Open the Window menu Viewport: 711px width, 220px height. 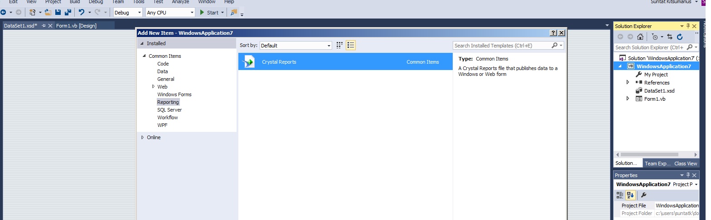click(207, 2)
